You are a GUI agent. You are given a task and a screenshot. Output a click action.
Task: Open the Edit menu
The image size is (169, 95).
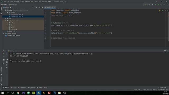coord(8,2)
